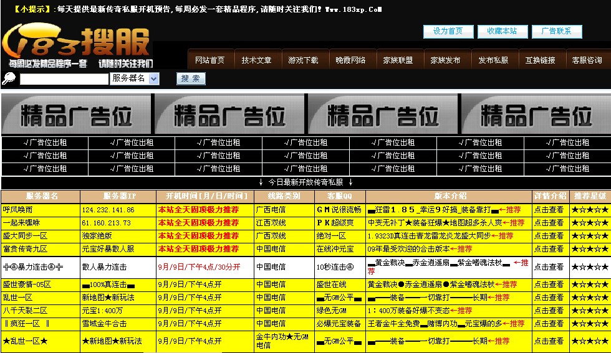Screen dimensions: 611x353
Task: Click the first 精品广告位 banner on the left
Action: pyautogui.click(x=77, y=115)
